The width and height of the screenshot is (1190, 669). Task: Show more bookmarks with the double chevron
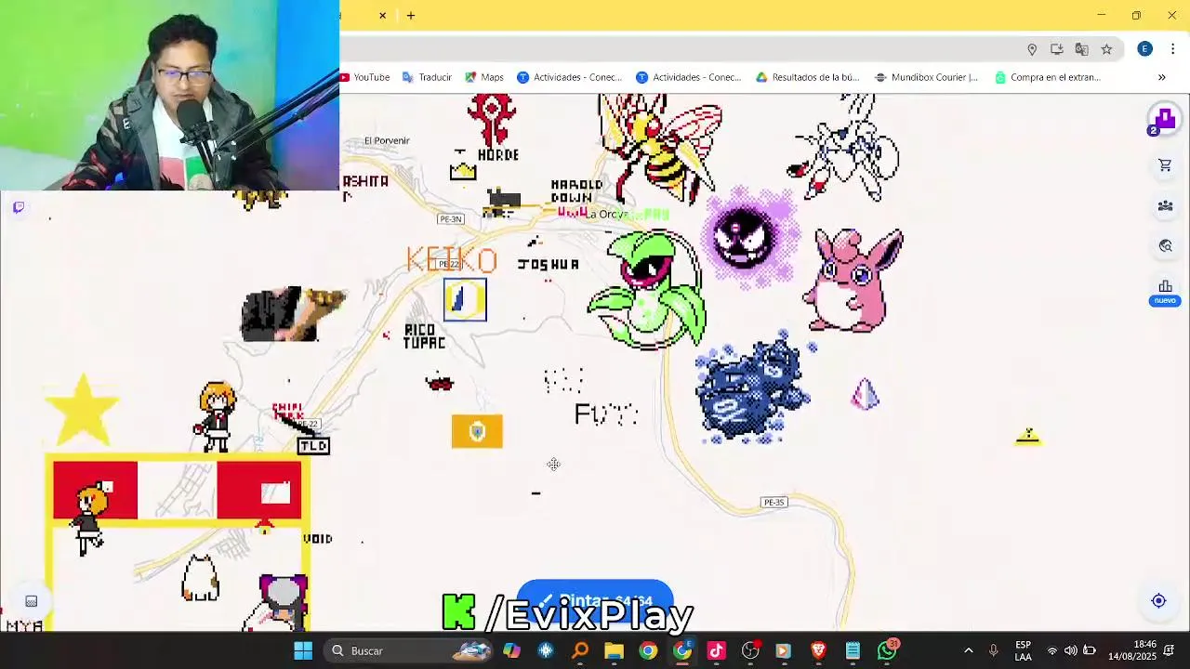(1162, 77)
